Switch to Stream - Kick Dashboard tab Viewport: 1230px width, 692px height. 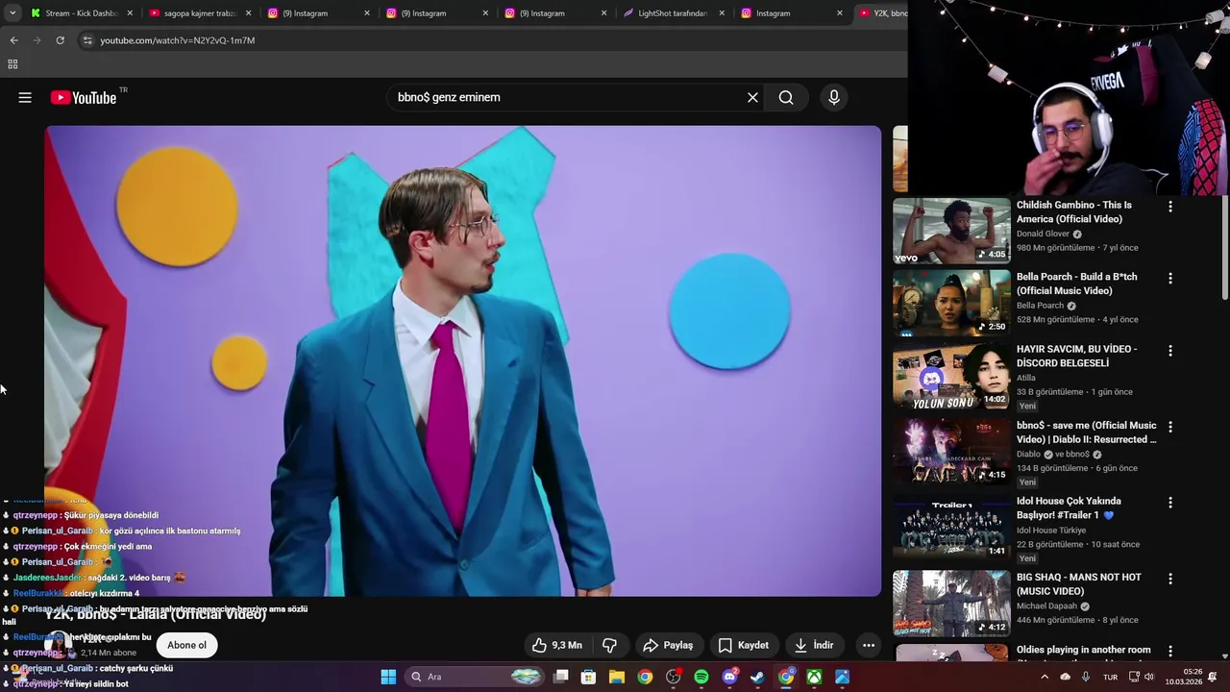tap(81, 13)
